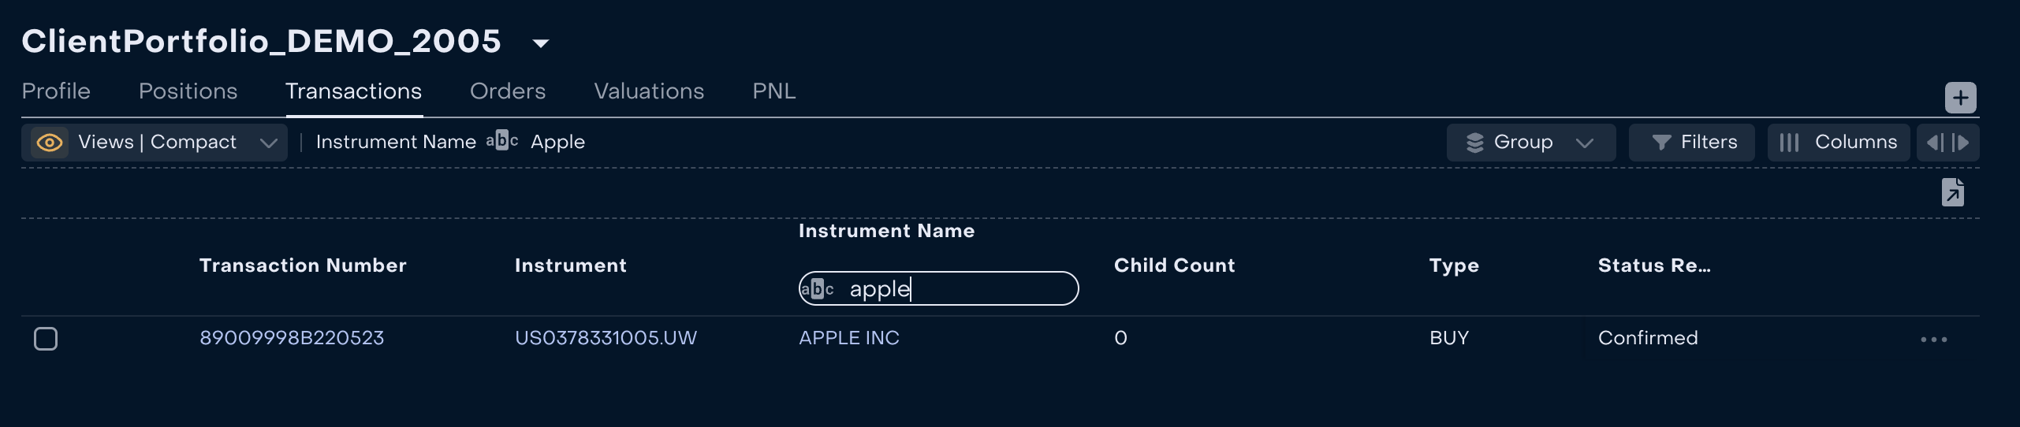Open transaction number 89009998B220523 link
2020x427 pixels.
click(x=291, y=338)
